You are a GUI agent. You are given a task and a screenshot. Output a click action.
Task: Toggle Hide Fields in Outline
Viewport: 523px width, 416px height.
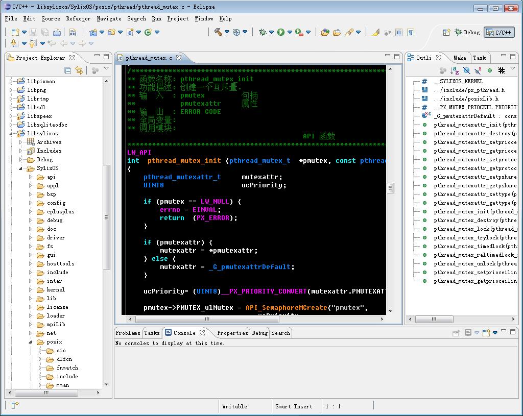point(466,70)
